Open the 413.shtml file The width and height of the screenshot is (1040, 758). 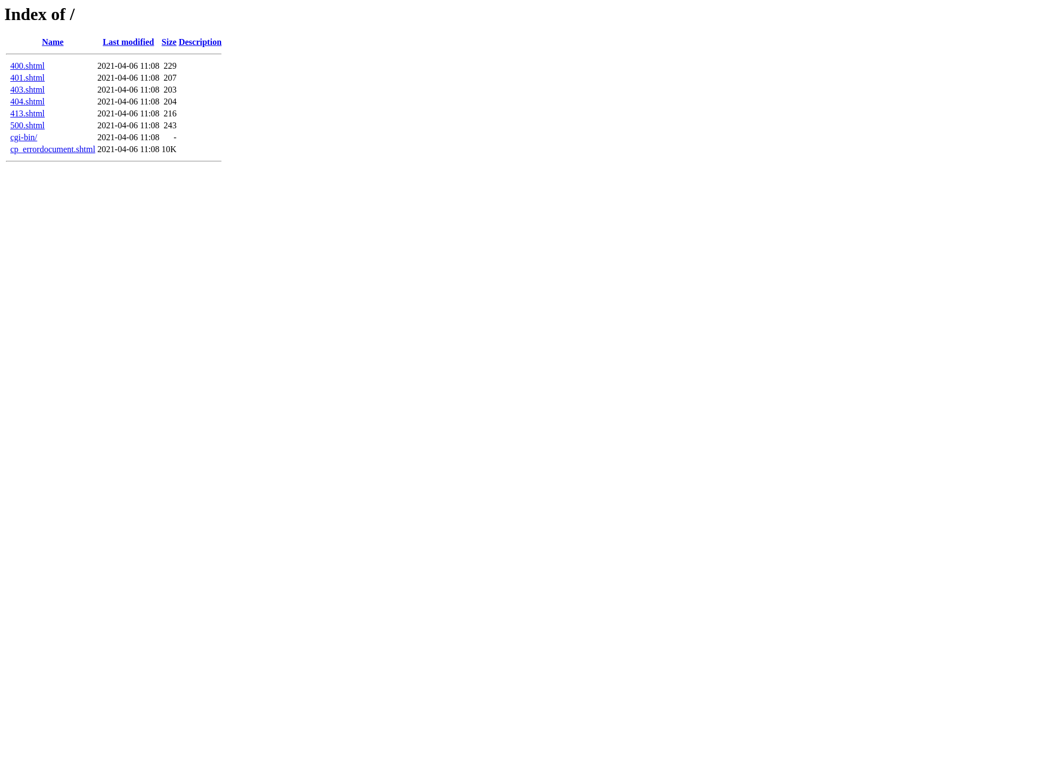click(x=28, y=113)
